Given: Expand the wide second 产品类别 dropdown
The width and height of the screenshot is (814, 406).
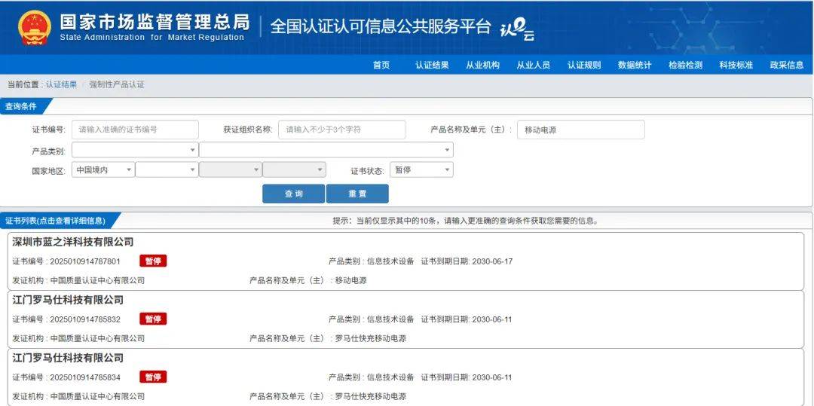Looking at the screenshot, I should point(326,150).
